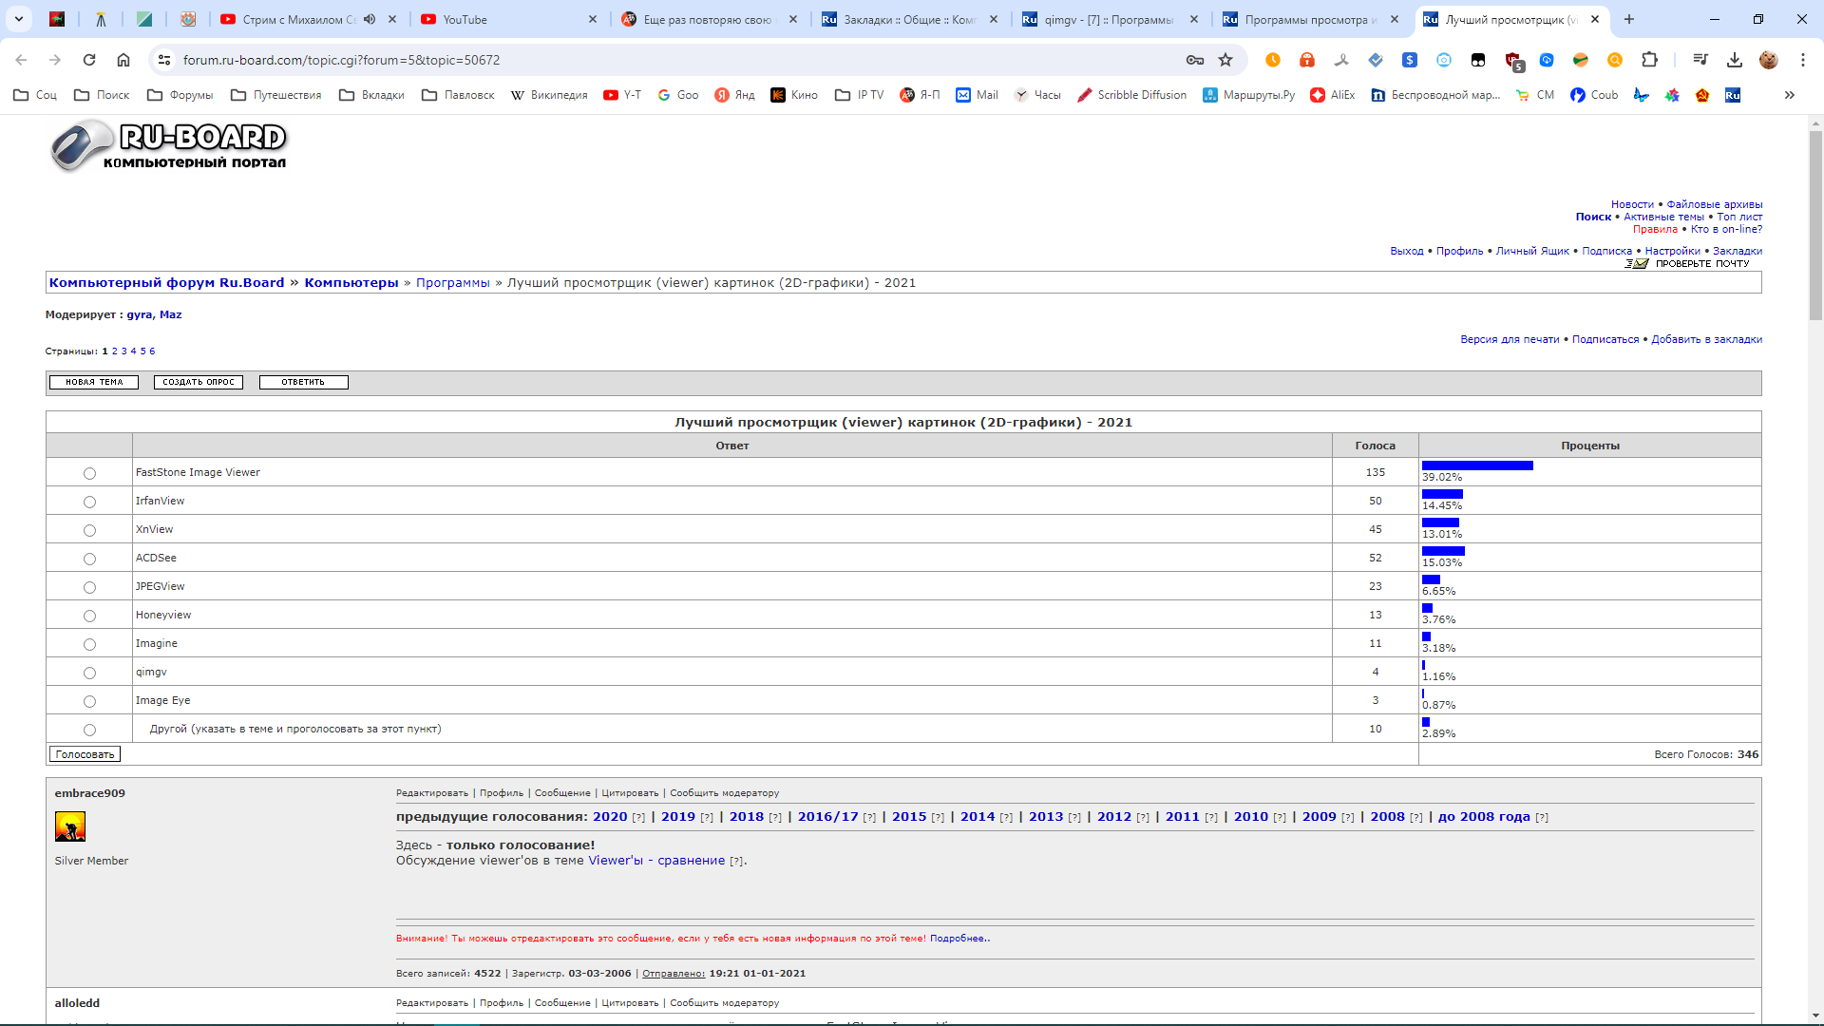Choose the qimgv radio button
Viewport: 1824px width, 1026px height.
[x=89, y=673]
